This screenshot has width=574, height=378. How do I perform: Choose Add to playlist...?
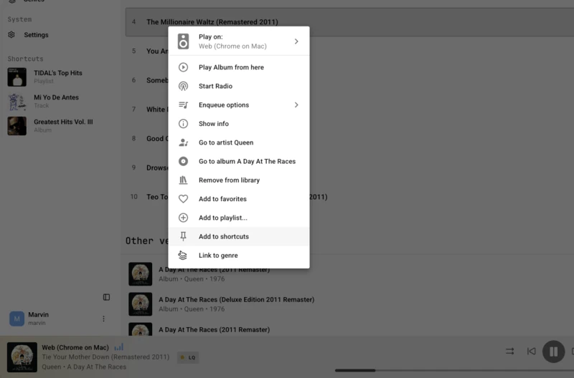click(239, 218)
